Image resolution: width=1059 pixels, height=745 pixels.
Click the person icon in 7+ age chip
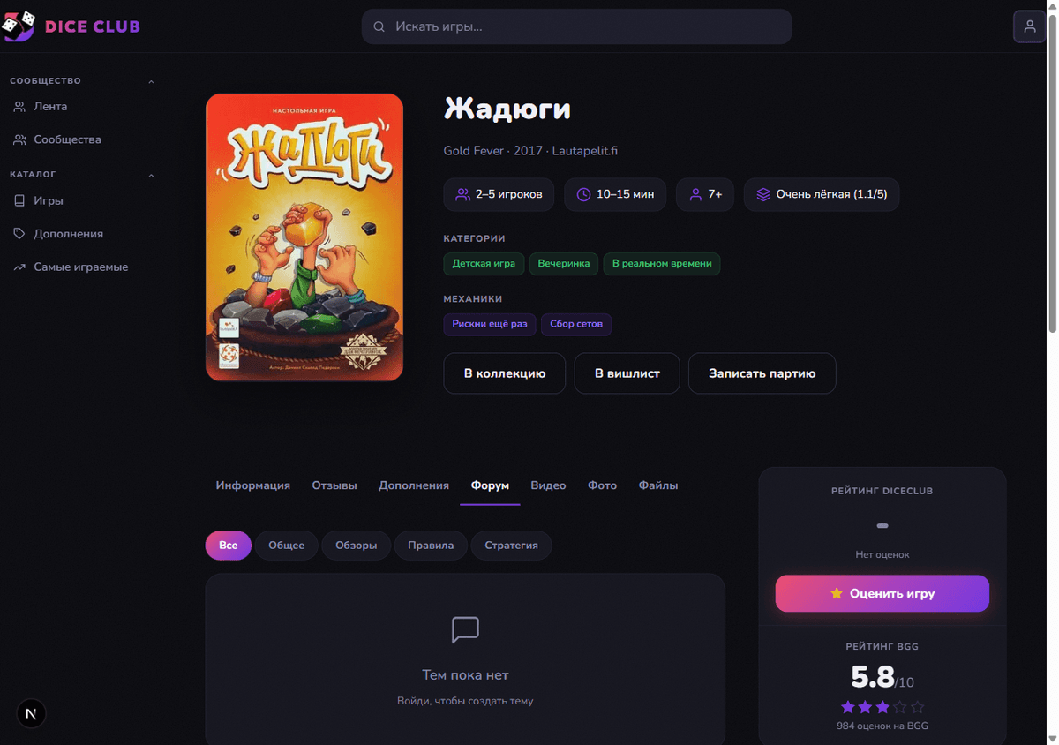[695, 194]
